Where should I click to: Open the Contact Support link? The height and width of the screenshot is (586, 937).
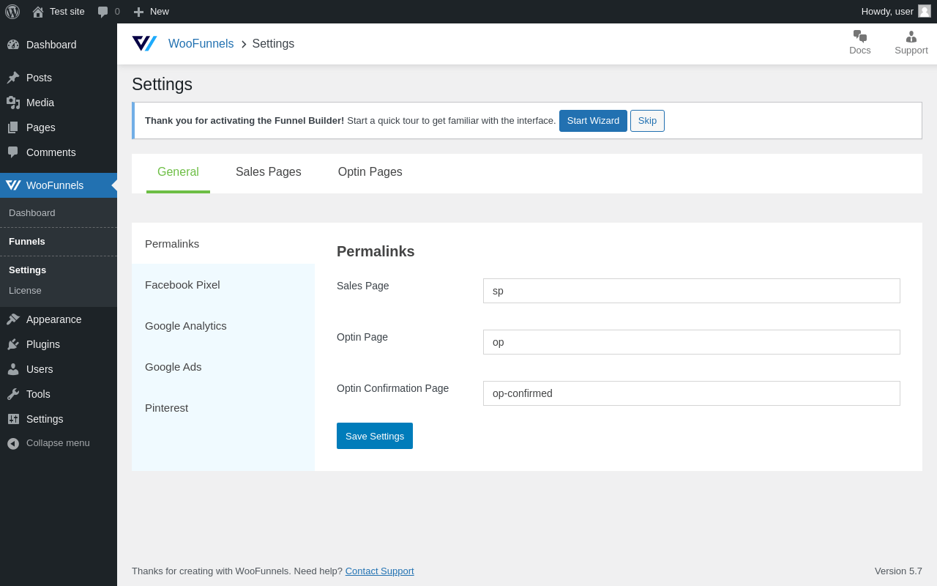pyautogui.click(x=379, y=571)
